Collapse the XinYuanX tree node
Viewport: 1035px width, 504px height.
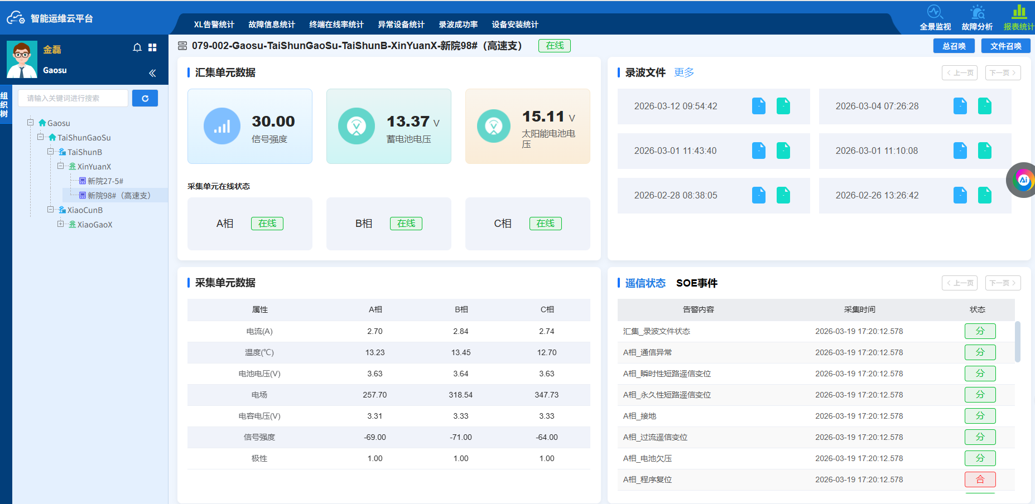pos(60,166)
